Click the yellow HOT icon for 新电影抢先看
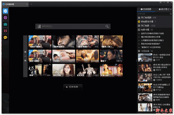Image resolution: width=174 pixels, height=115 pixels. pyautogui.click(x=139, y=22)
